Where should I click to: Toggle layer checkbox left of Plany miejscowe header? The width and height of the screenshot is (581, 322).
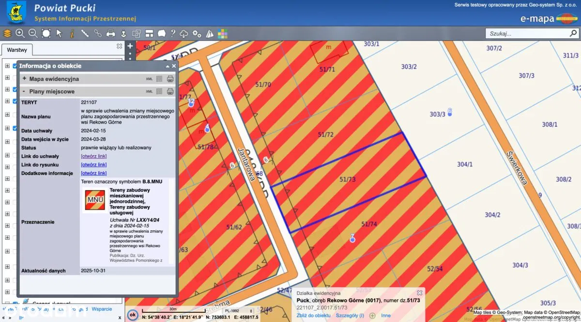[15, 90]
